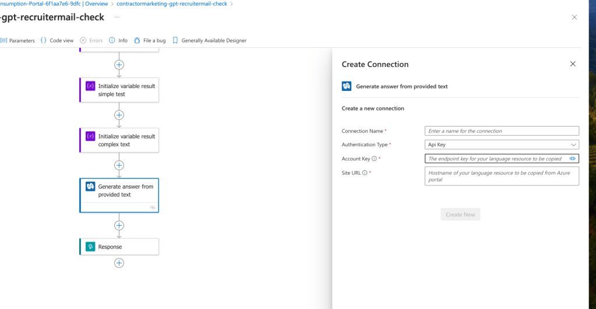Click the Parameters icon

(x=3, y=40)
